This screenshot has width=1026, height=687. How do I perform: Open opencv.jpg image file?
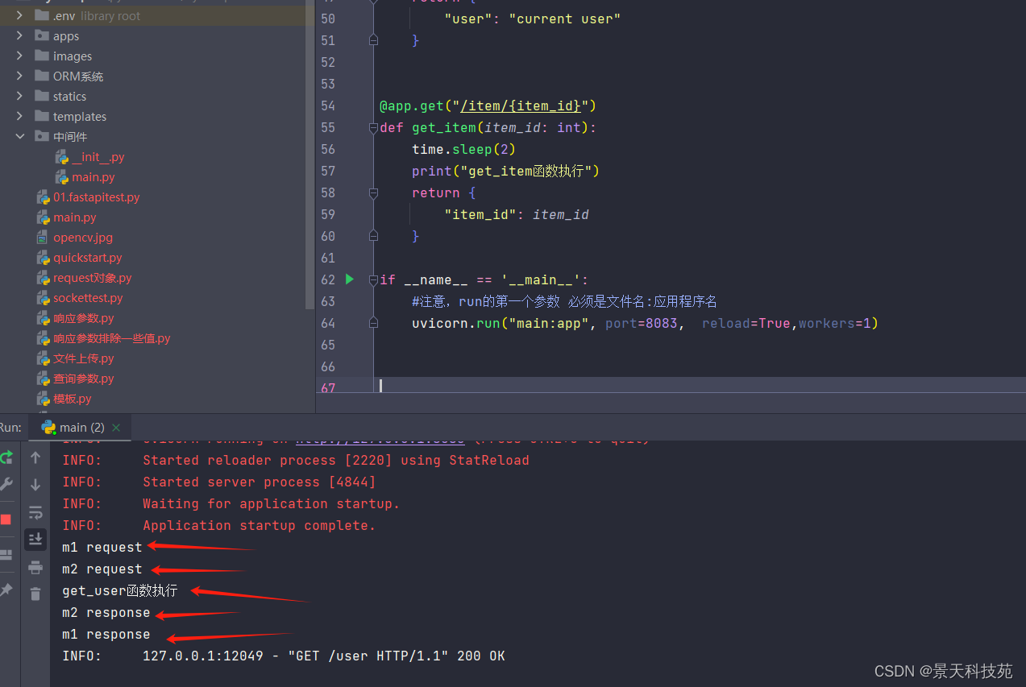[x=83, y=238]
